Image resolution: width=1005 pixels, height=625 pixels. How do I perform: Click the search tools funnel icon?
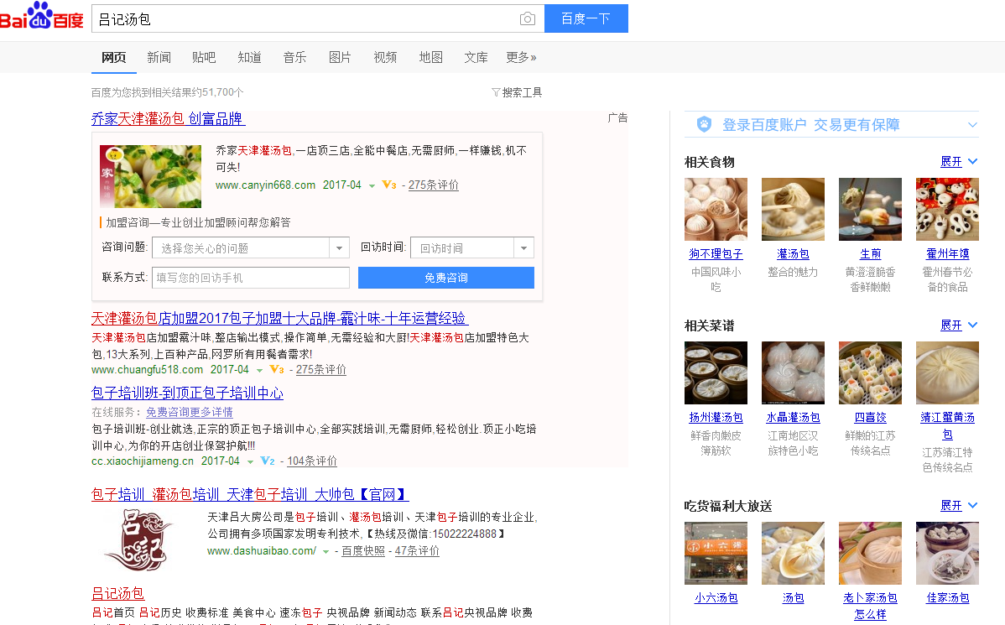[x=496, y=92]
